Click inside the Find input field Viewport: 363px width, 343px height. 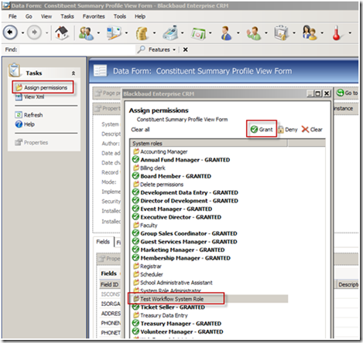(x=77, y=49)
